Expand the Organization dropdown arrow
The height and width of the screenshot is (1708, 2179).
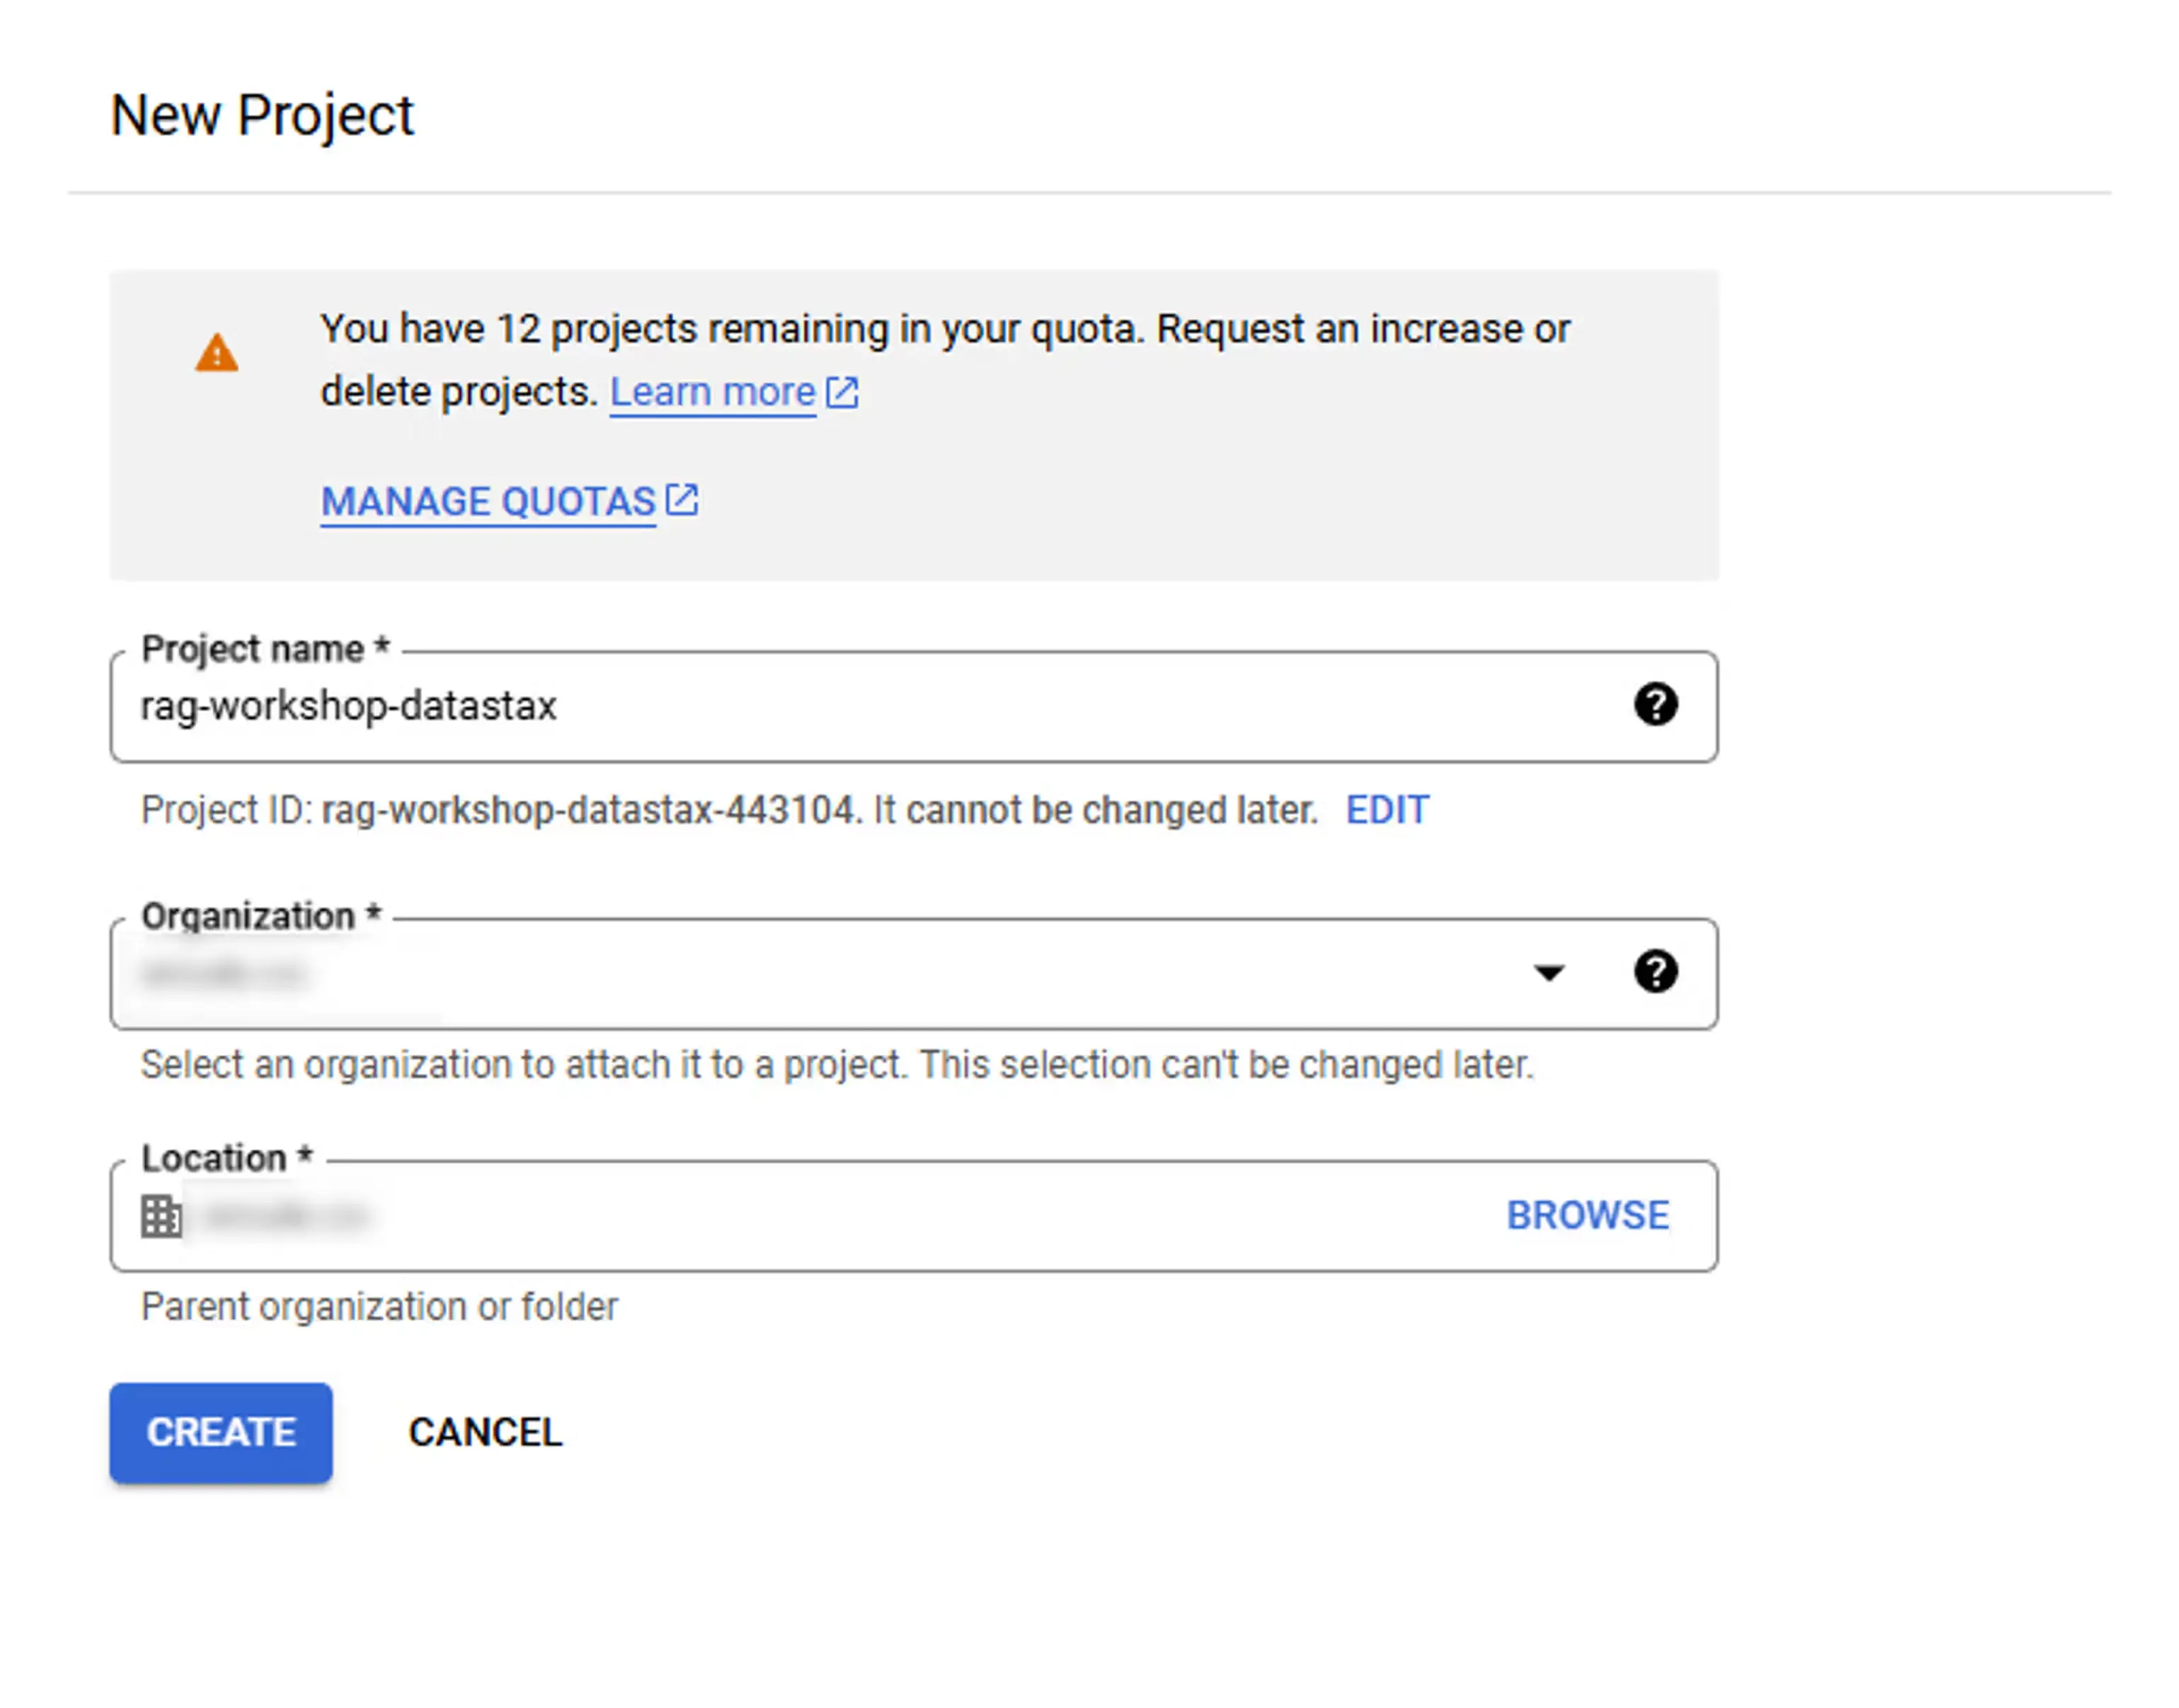tap(1548, 973)
